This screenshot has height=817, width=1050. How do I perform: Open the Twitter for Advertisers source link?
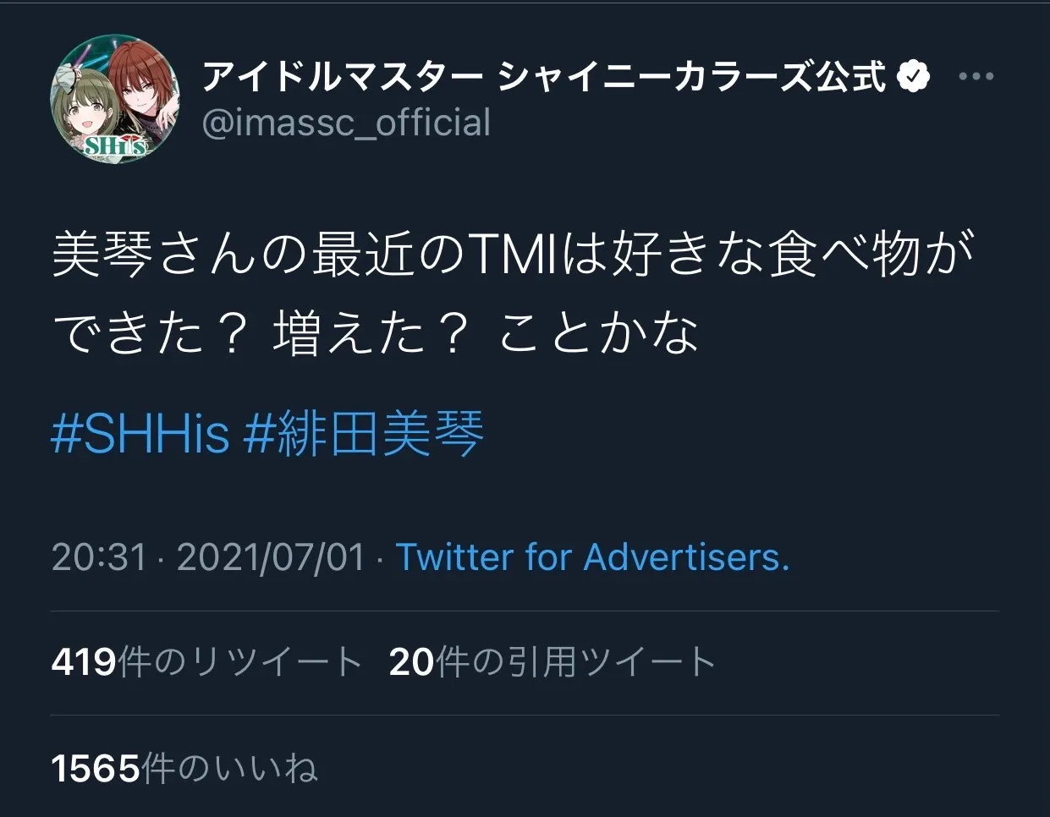592,558
